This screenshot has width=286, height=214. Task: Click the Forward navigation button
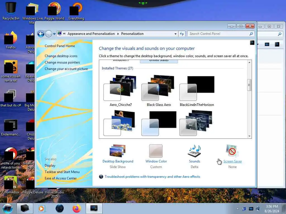49,34
